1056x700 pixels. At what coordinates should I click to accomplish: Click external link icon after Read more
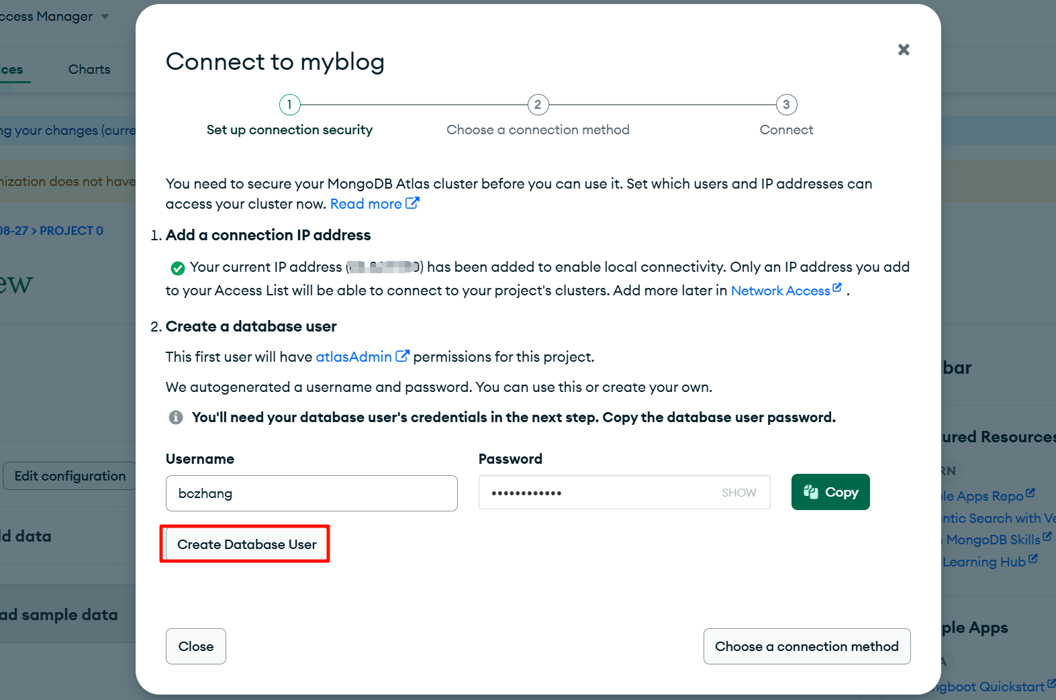pyautogui.click(x=412, y=203)
